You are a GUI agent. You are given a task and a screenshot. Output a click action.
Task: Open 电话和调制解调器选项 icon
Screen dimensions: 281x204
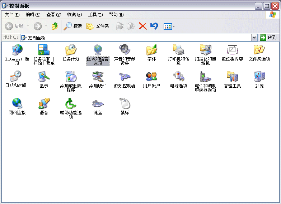(x=205, y=77)
